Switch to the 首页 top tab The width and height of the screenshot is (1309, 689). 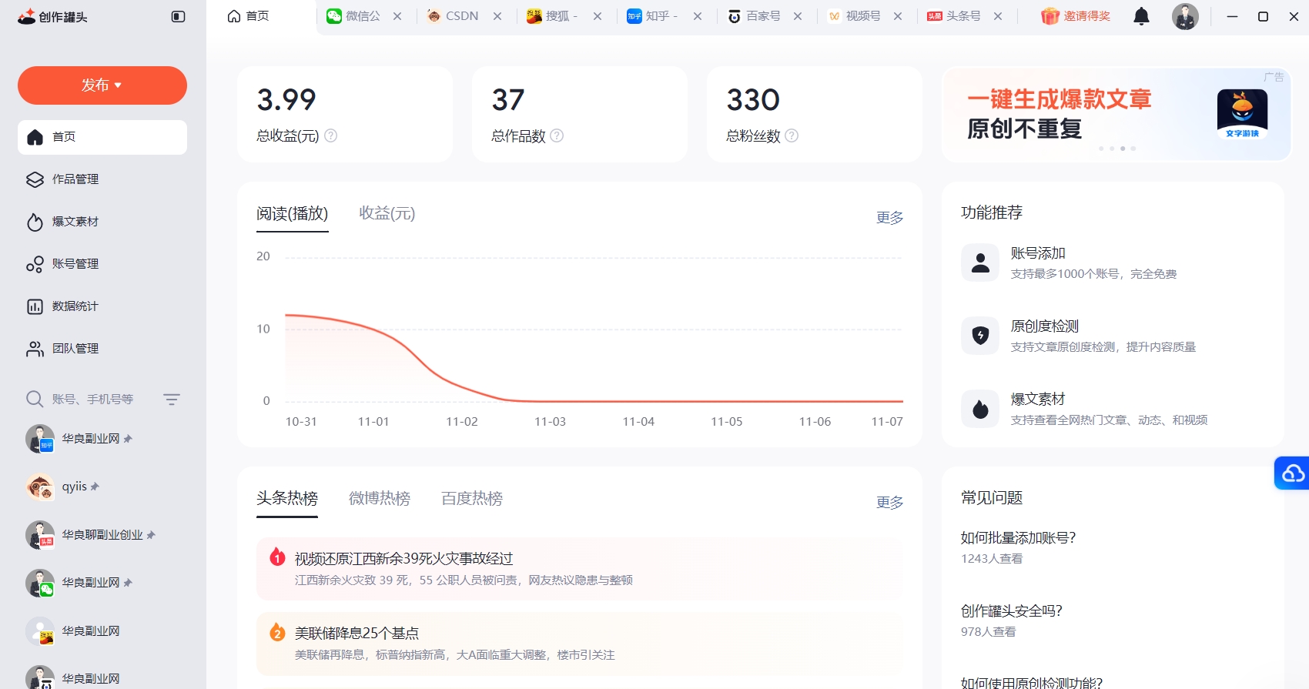pos(249,16)
